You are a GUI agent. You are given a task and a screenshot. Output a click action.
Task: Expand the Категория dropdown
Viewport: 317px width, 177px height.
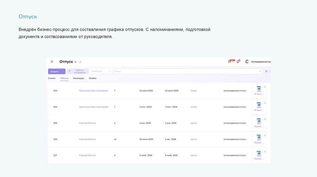[x=101, y=71]
